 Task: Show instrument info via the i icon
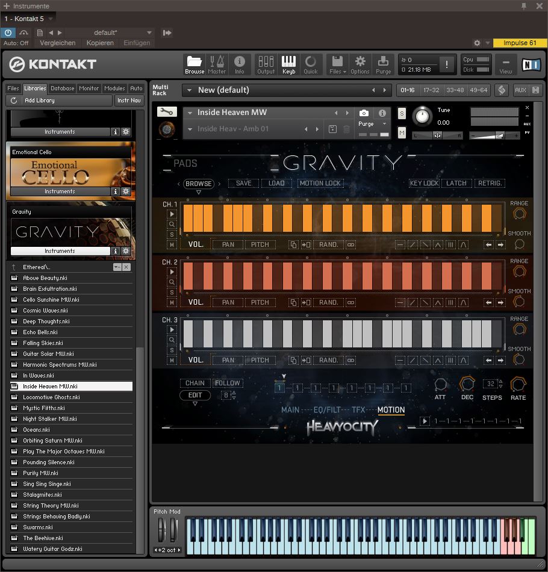[382, 113]
